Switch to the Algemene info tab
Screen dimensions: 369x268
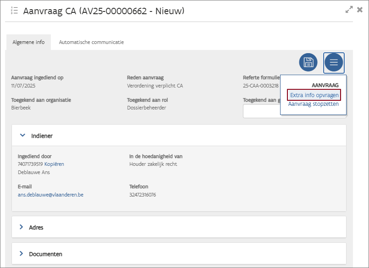[x=28, y=42]
